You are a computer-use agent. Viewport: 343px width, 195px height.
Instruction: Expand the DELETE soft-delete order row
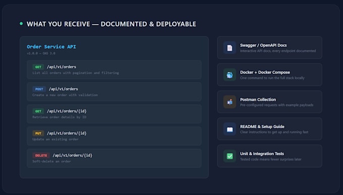tap(114, 158)
